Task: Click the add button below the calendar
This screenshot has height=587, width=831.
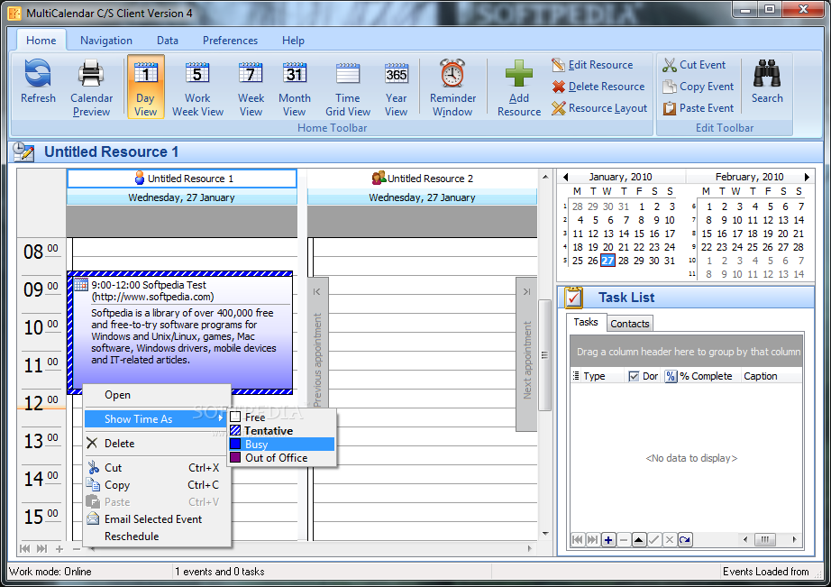Action: click(59, 549)
